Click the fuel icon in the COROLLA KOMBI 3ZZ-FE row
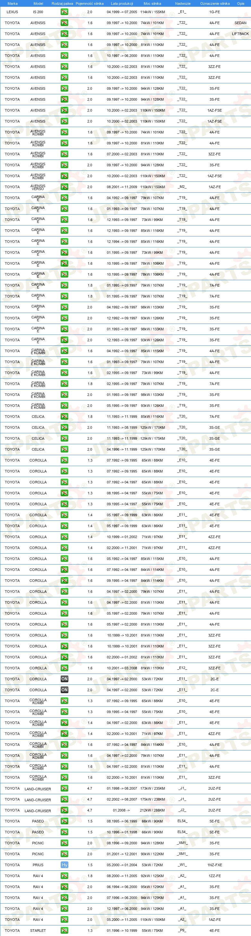 pos(64,777)
